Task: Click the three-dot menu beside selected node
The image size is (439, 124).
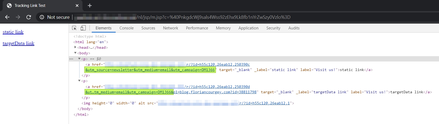Action: point(71,59)
